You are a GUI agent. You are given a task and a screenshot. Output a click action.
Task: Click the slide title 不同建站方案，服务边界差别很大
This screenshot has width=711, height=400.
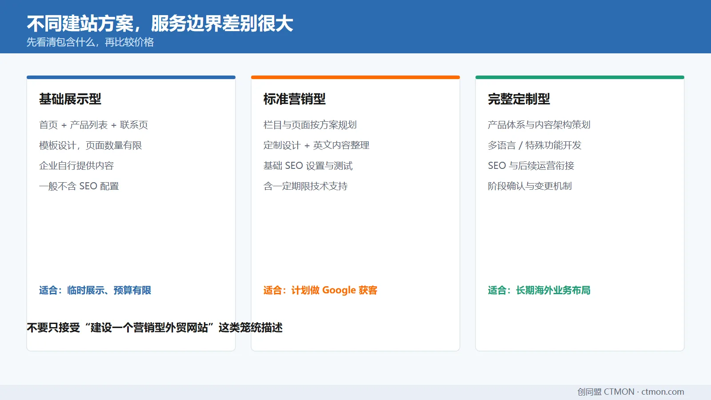point(160,24)
